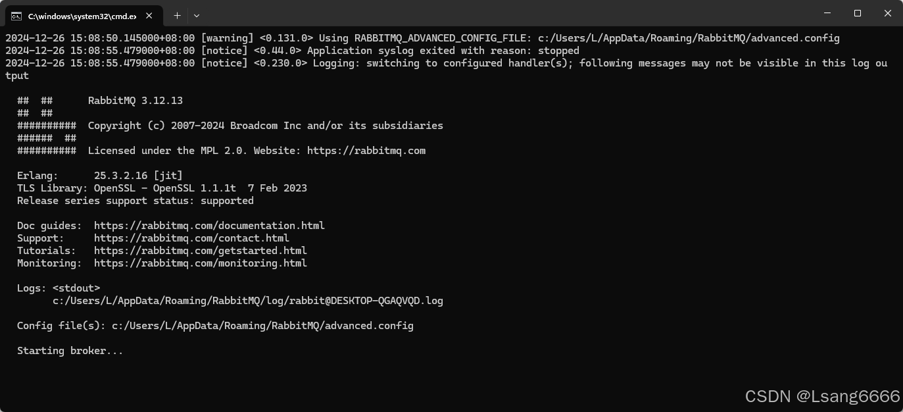Open the getstarted.html tutorials link
The width and height of the screenshot is (903, 412).
click(200, 250)
